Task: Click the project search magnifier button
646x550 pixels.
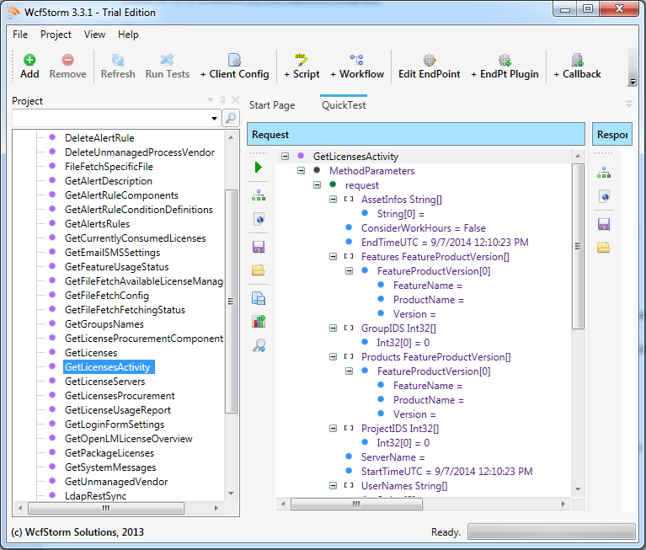Action: click(230, 118)
